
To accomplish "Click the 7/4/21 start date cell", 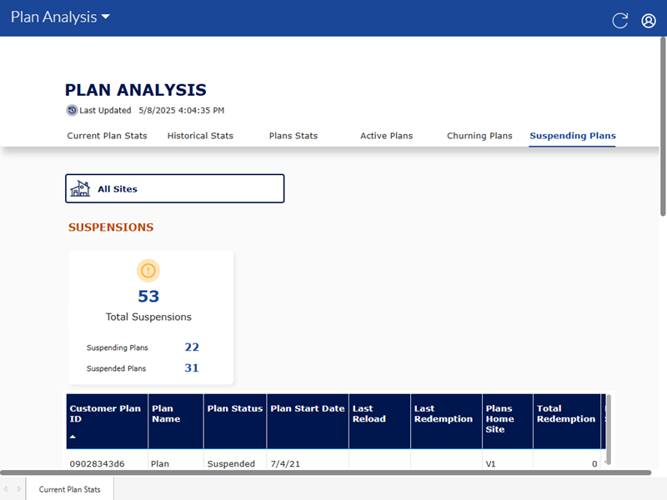I will pos(285,463).
